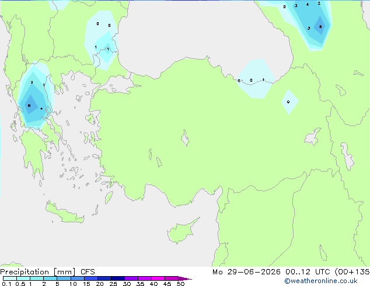Viewport: 370px width, 286px height.
Task: Pick the 5 to 10 mm legend swatch
Action: [64, 278]
